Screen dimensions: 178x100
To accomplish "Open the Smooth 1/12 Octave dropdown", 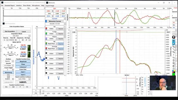I will point(8,66).
